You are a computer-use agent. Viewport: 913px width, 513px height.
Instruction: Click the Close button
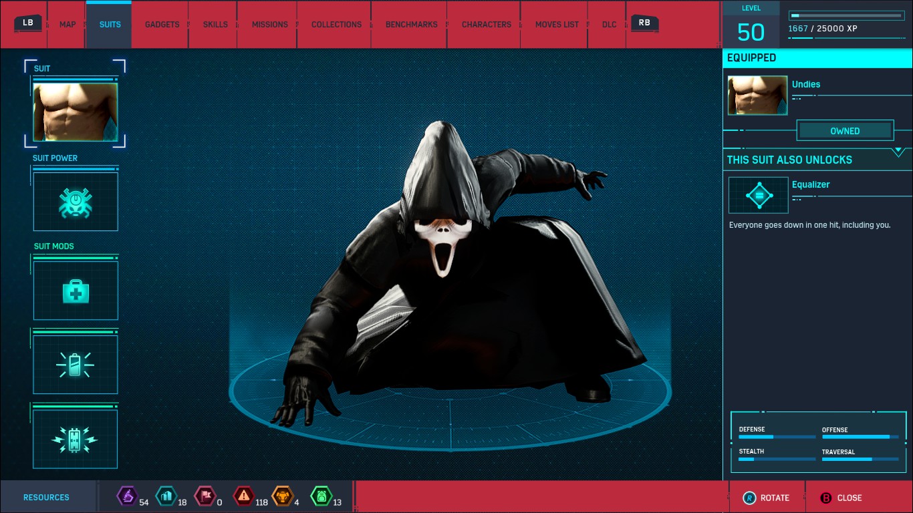point(841,498)
